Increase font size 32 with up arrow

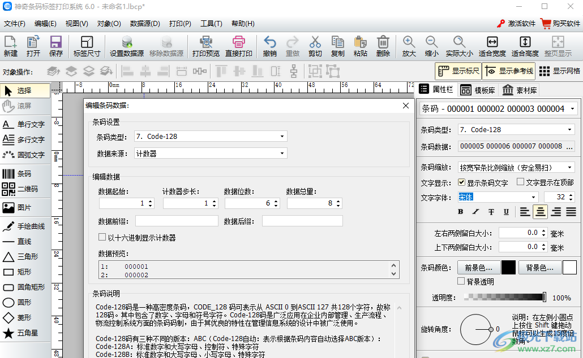[571, 195]
